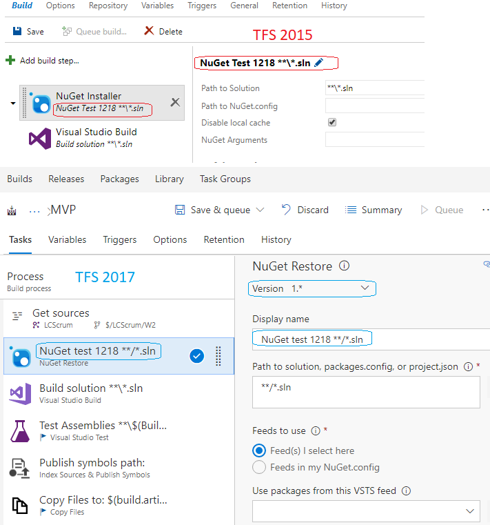Toggle the Disable local cache checkbox
The height and width of the screenshot is (525, 490).
click(331, 122)
